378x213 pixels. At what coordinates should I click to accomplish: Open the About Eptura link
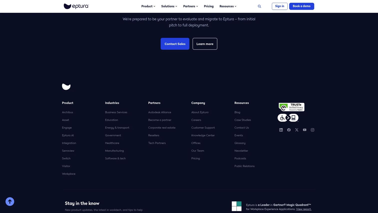point(200,112)
